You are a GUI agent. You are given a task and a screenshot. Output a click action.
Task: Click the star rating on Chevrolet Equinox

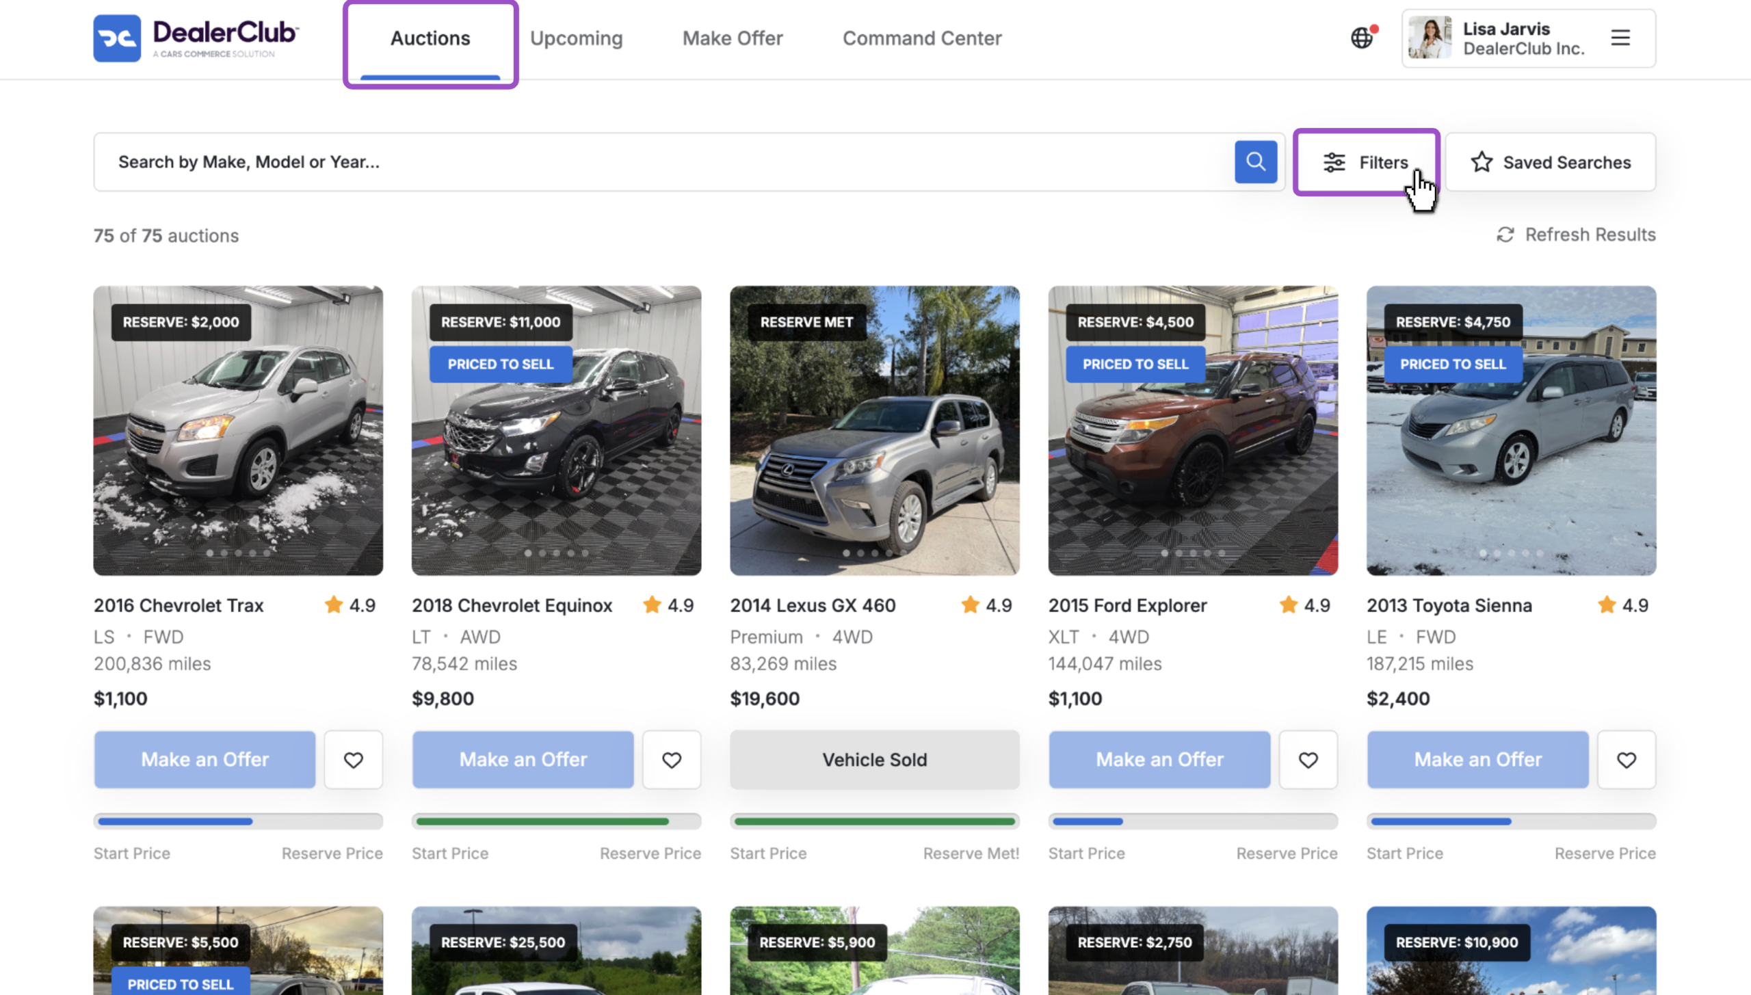click(668, 605)
